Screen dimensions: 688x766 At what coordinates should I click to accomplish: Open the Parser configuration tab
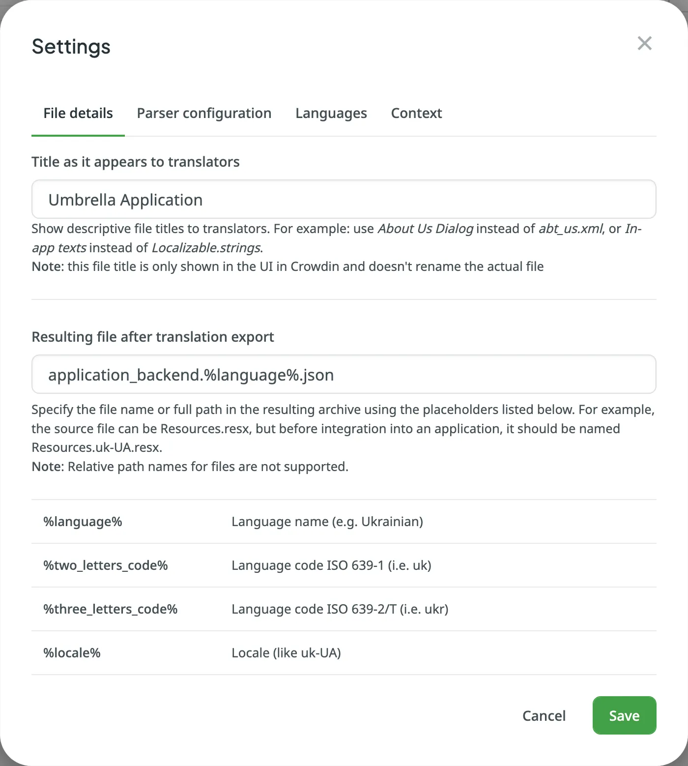pos(204,114)
